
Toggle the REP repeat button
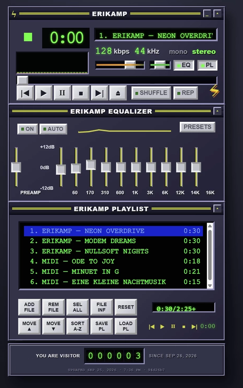tap(186, 93)
